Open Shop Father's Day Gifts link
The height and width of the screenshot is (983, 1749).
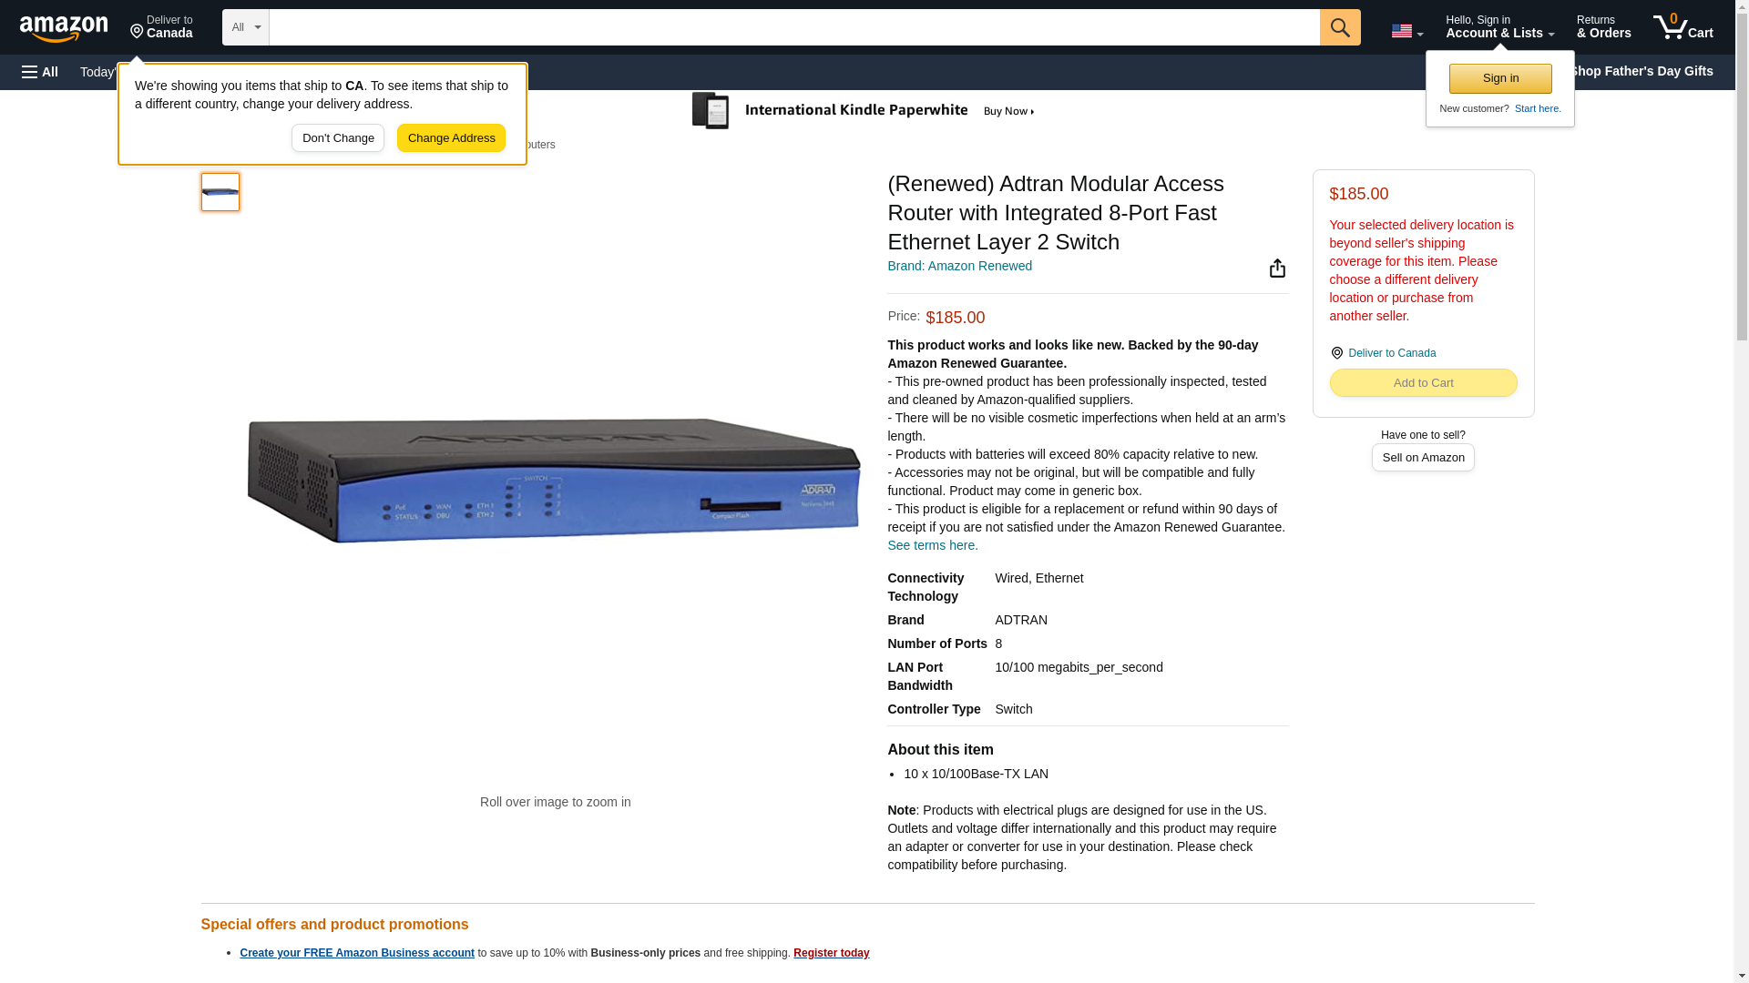pos(1642,71)
